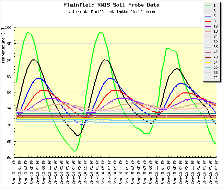Click the green line's lowest point near 62°F

point(75,151)
